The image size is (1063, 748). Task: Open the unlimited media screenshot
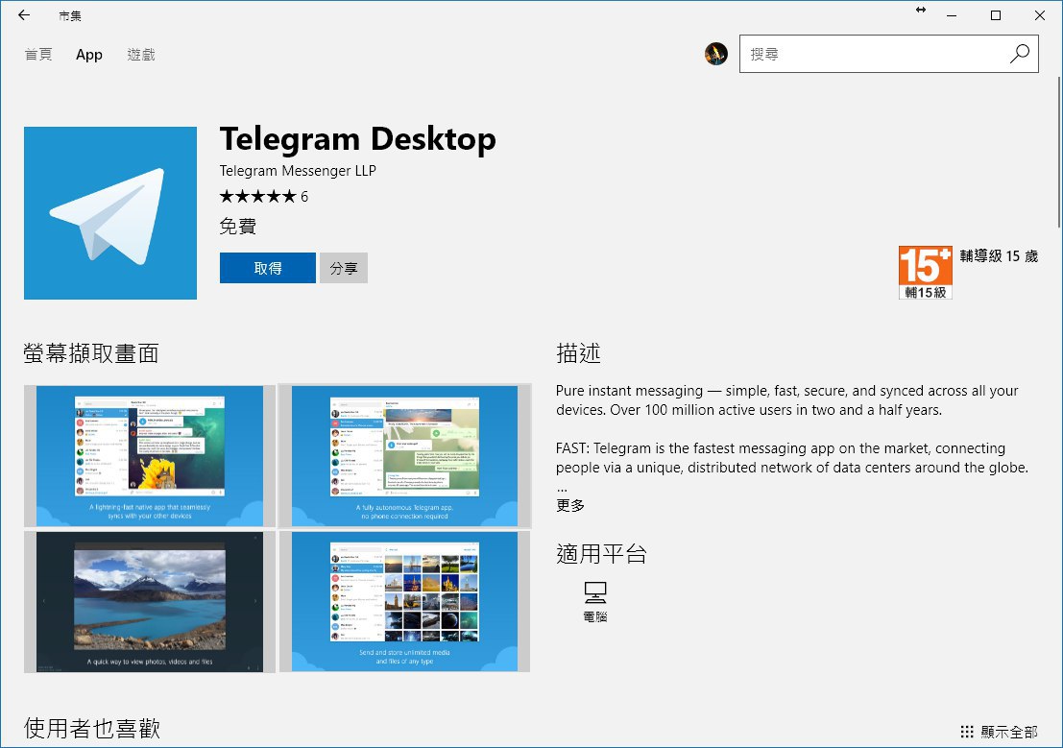click(404, 601)
